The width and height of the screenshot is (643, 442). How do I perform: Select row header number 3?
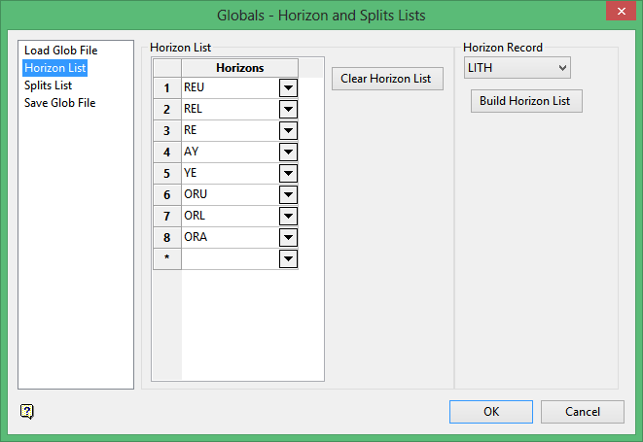coord(167,130)
